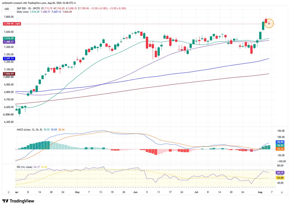
Task: Click the Apr label on time axis
Action: pyautogui.click(x=17, y=192)
